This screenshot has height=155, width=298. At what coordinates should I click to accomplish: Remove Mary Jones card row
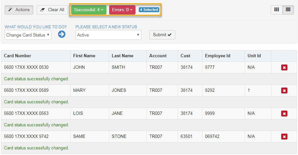(284, 90)
